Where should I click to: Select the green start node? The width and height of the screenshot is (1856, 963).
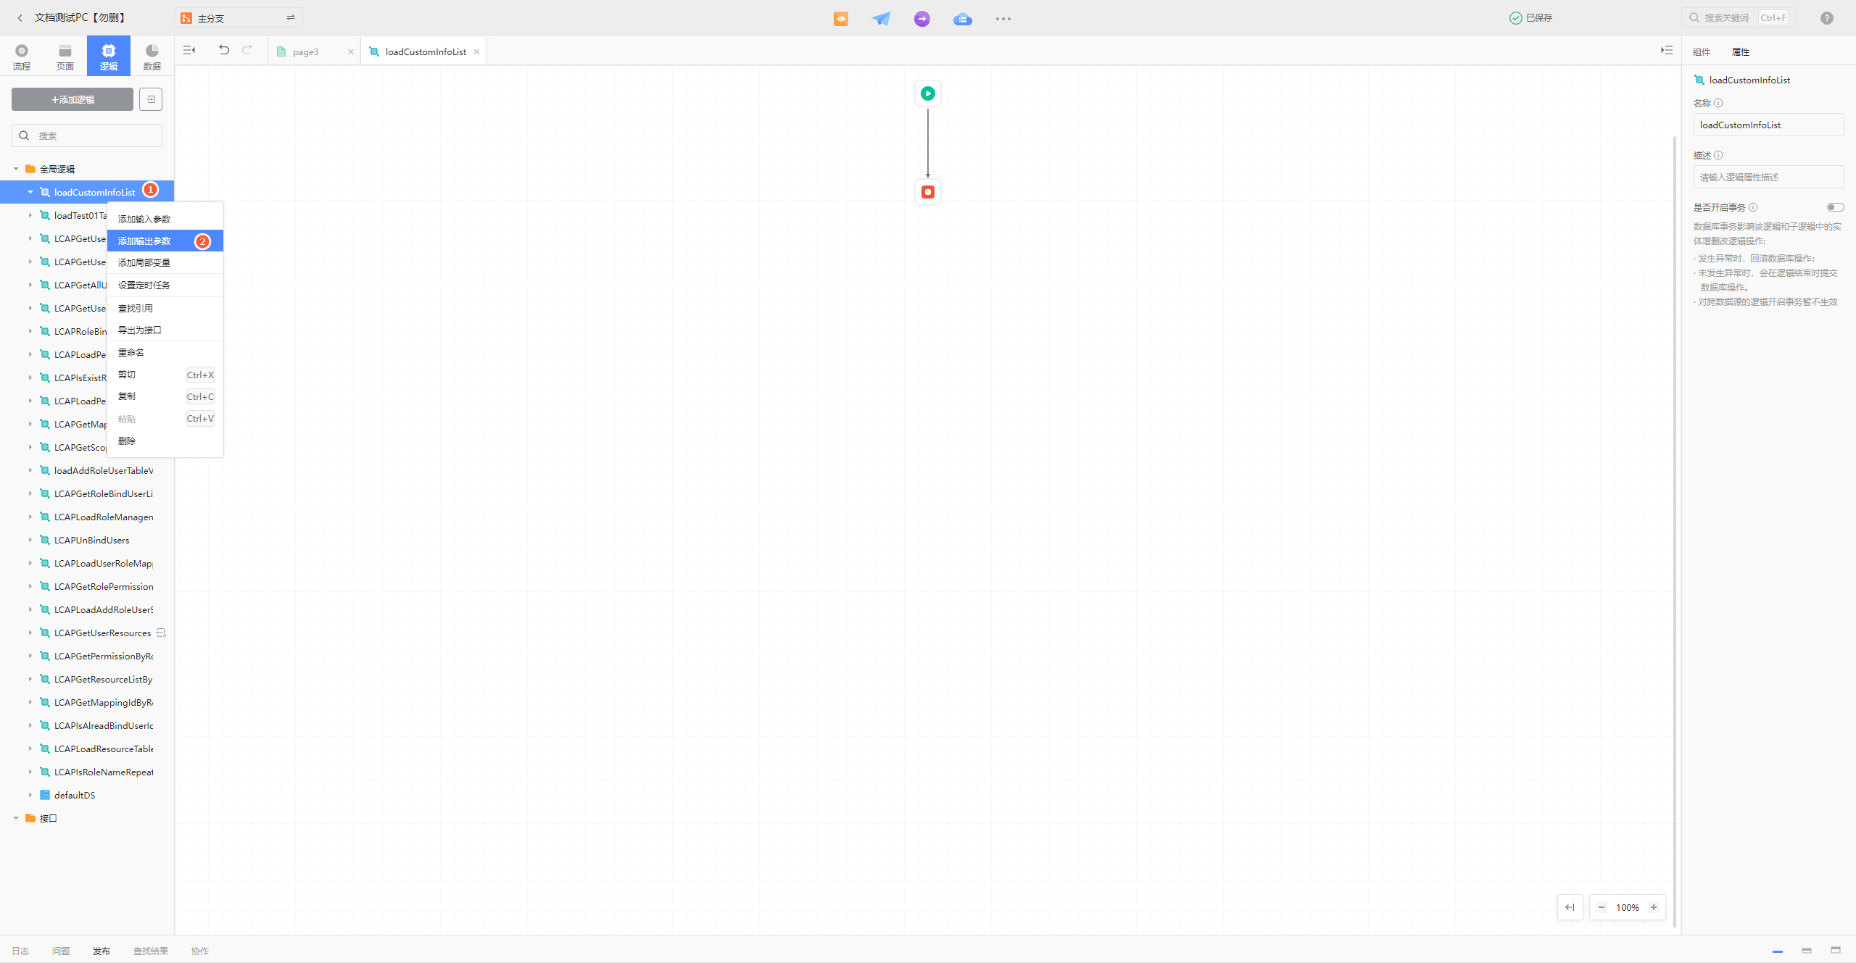(928, 93)
